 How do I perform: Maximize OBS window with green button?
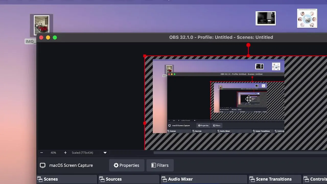(x=55, y=38)
